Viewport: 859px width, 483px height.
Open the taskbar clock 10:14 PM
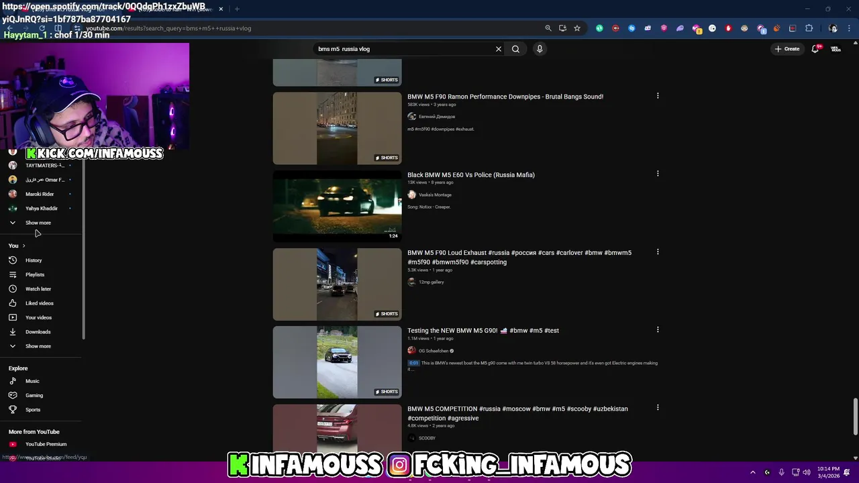pos(829,472)
